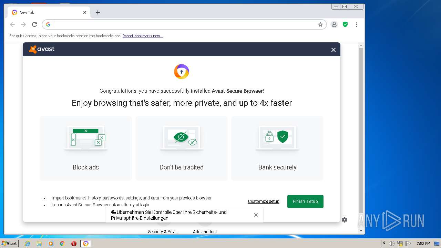This screenshot has height=248, width=441.
Task: Close the New Tab tab
Action: 85,12
